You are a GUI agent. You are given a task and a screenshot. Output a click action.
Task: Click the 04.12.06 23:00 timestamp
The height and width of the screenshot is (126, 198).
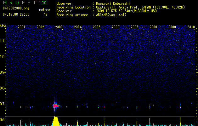click(x=16, y=14)
